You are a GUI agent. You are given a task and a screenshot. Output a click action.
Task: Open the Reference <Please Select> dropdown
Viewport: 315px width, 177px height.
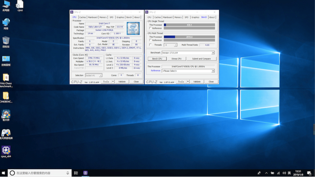coord(213,71)
